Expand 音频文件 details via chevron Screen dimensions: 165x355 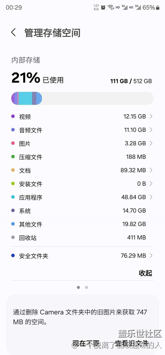151,130
